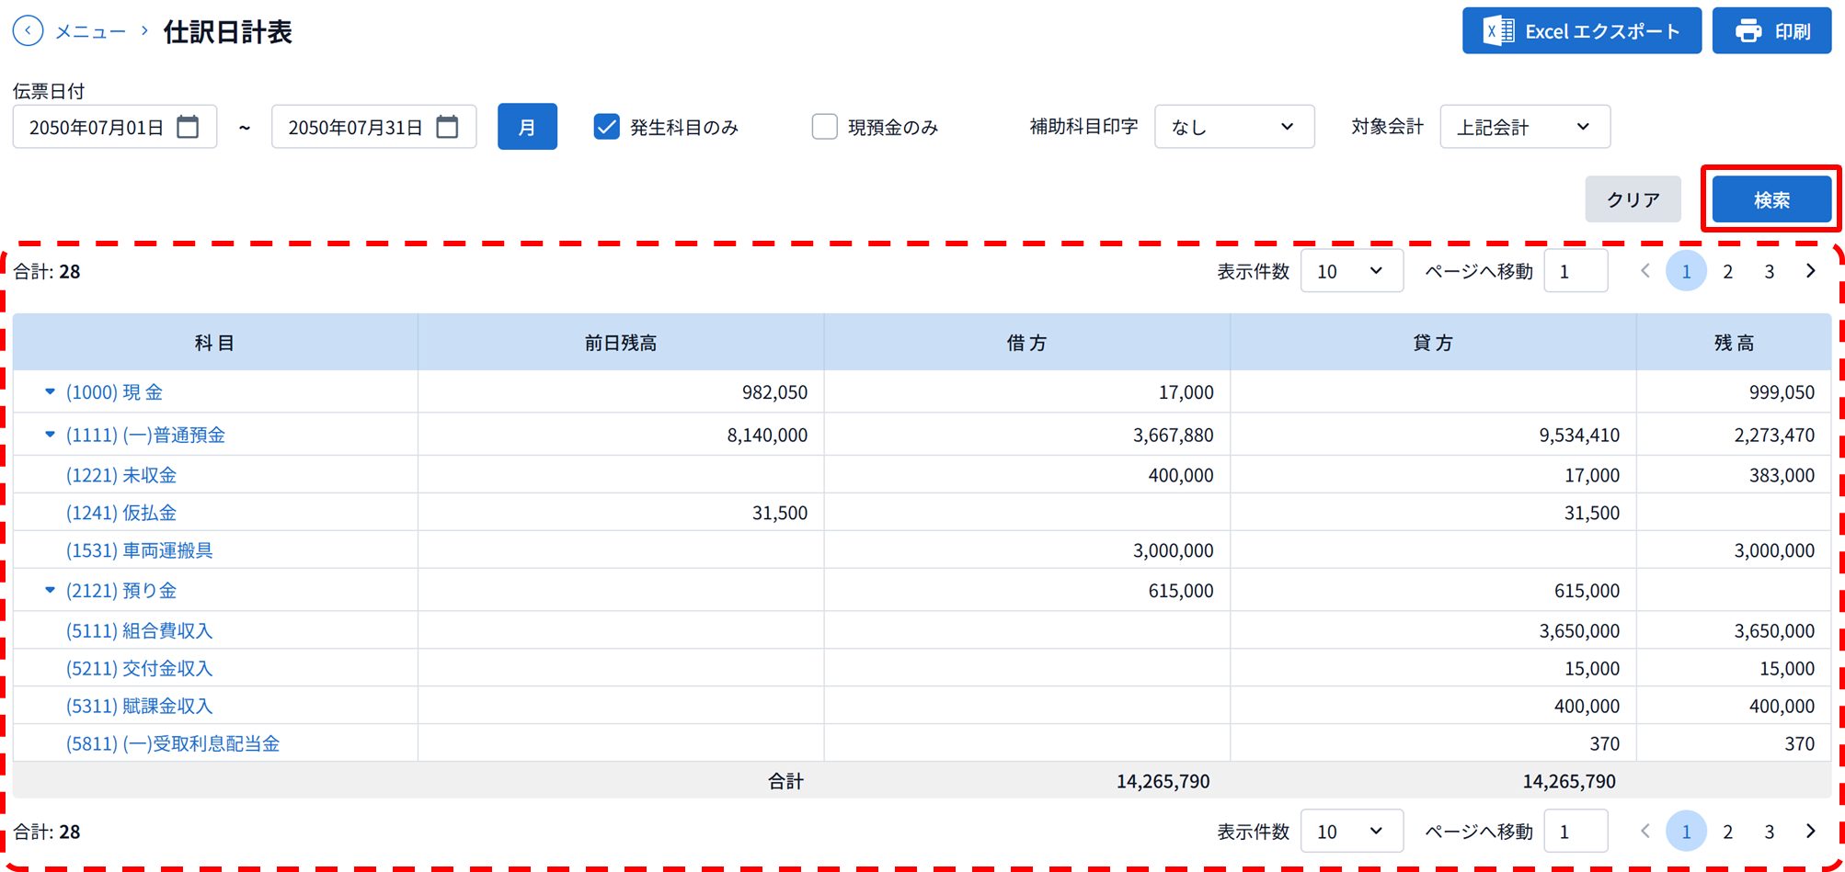This screenshot has width=1845, height=872.
Task: Click the 借方 column header
Action: pos(1027,343)
